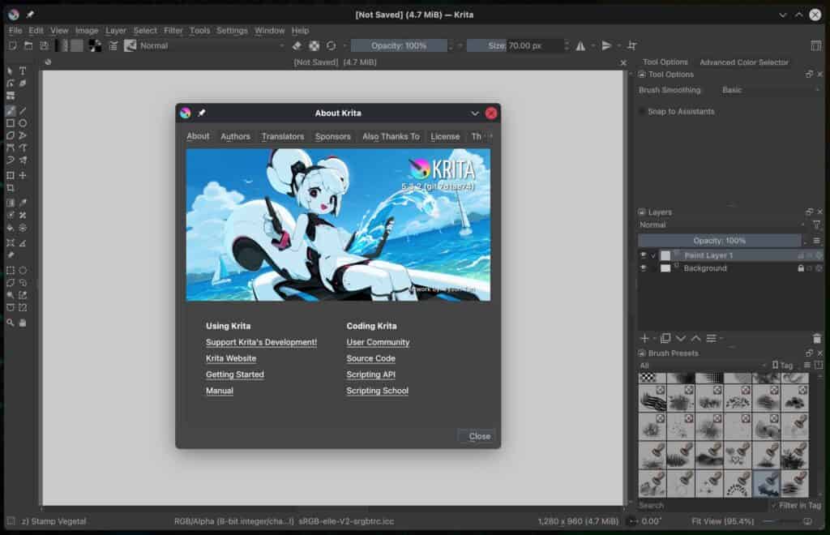830x535 pixels.
Task: Click the brush preset Search field
Action: (x=702, y=505)
